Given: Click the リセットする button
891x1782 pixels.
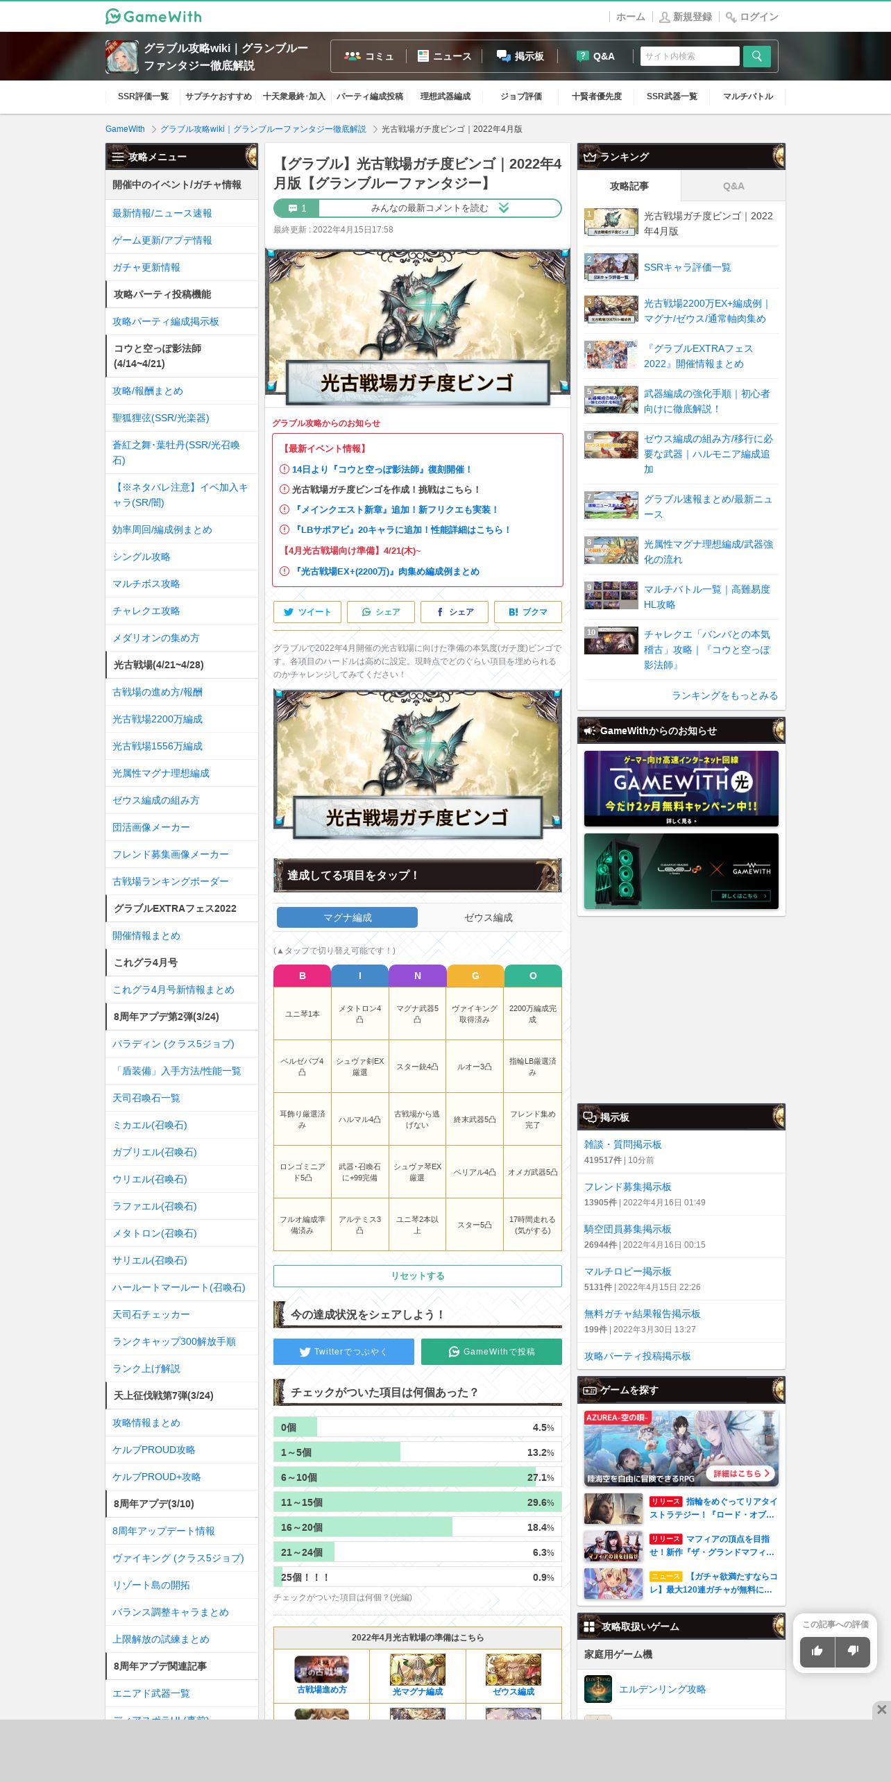Looking at the screenshot, I should click(x=418, y=1276).
